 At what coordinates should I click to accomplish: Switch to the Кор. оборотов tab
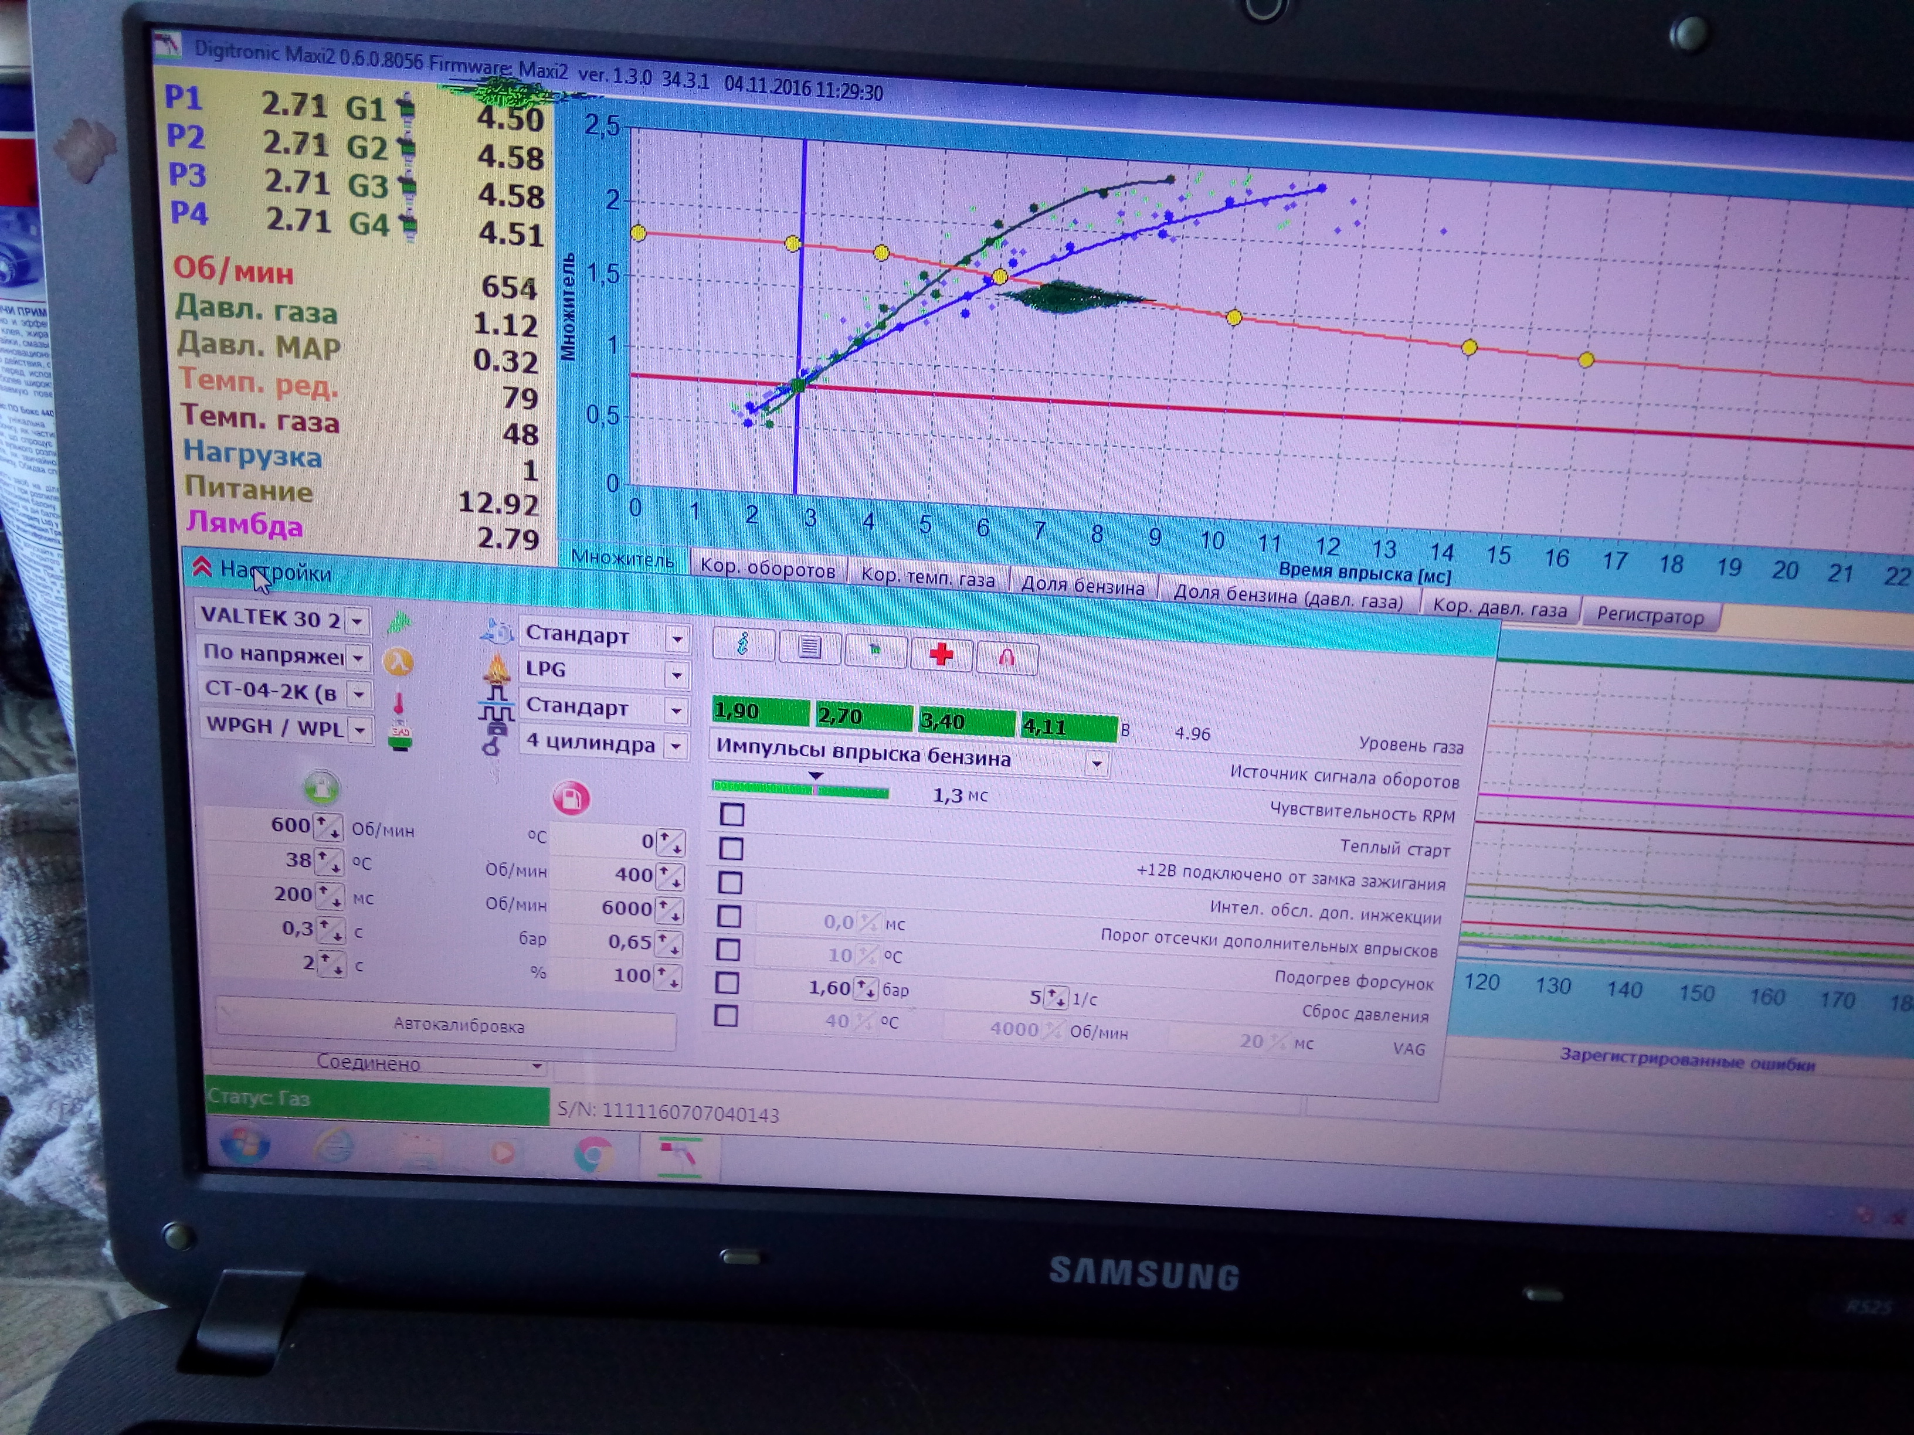[x=768, y=569]
